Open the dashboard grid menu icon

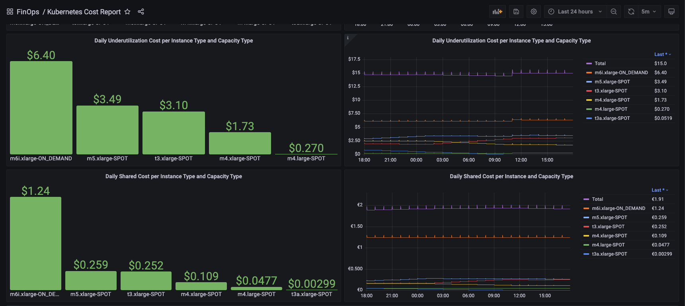coord(10,12)
